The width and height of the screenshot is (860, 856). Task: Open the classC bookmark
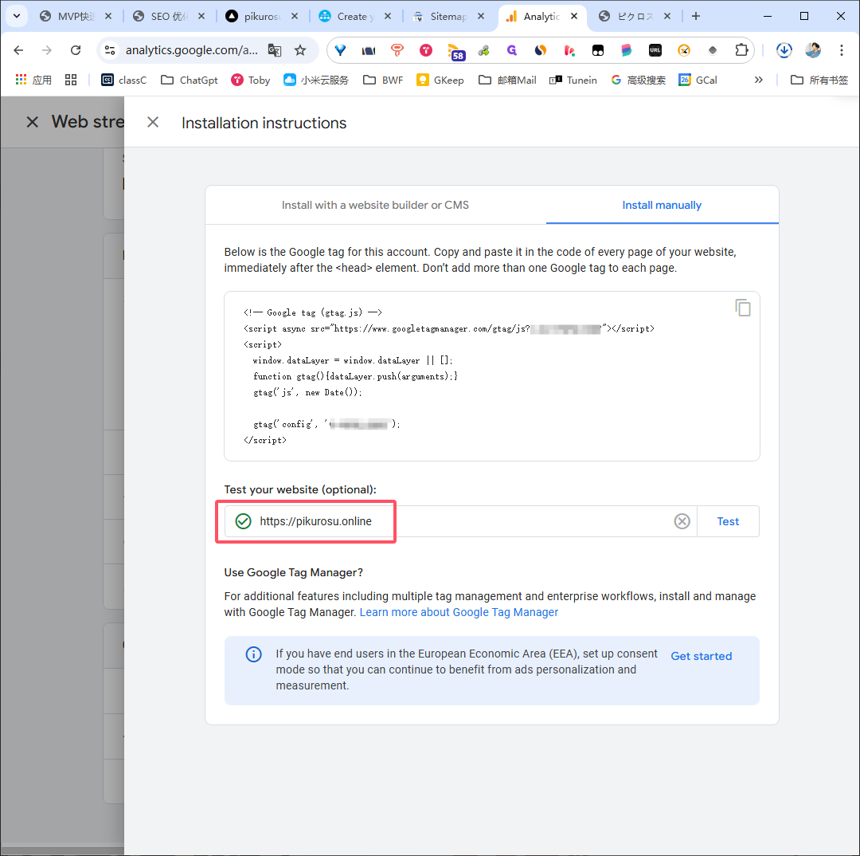124,80
